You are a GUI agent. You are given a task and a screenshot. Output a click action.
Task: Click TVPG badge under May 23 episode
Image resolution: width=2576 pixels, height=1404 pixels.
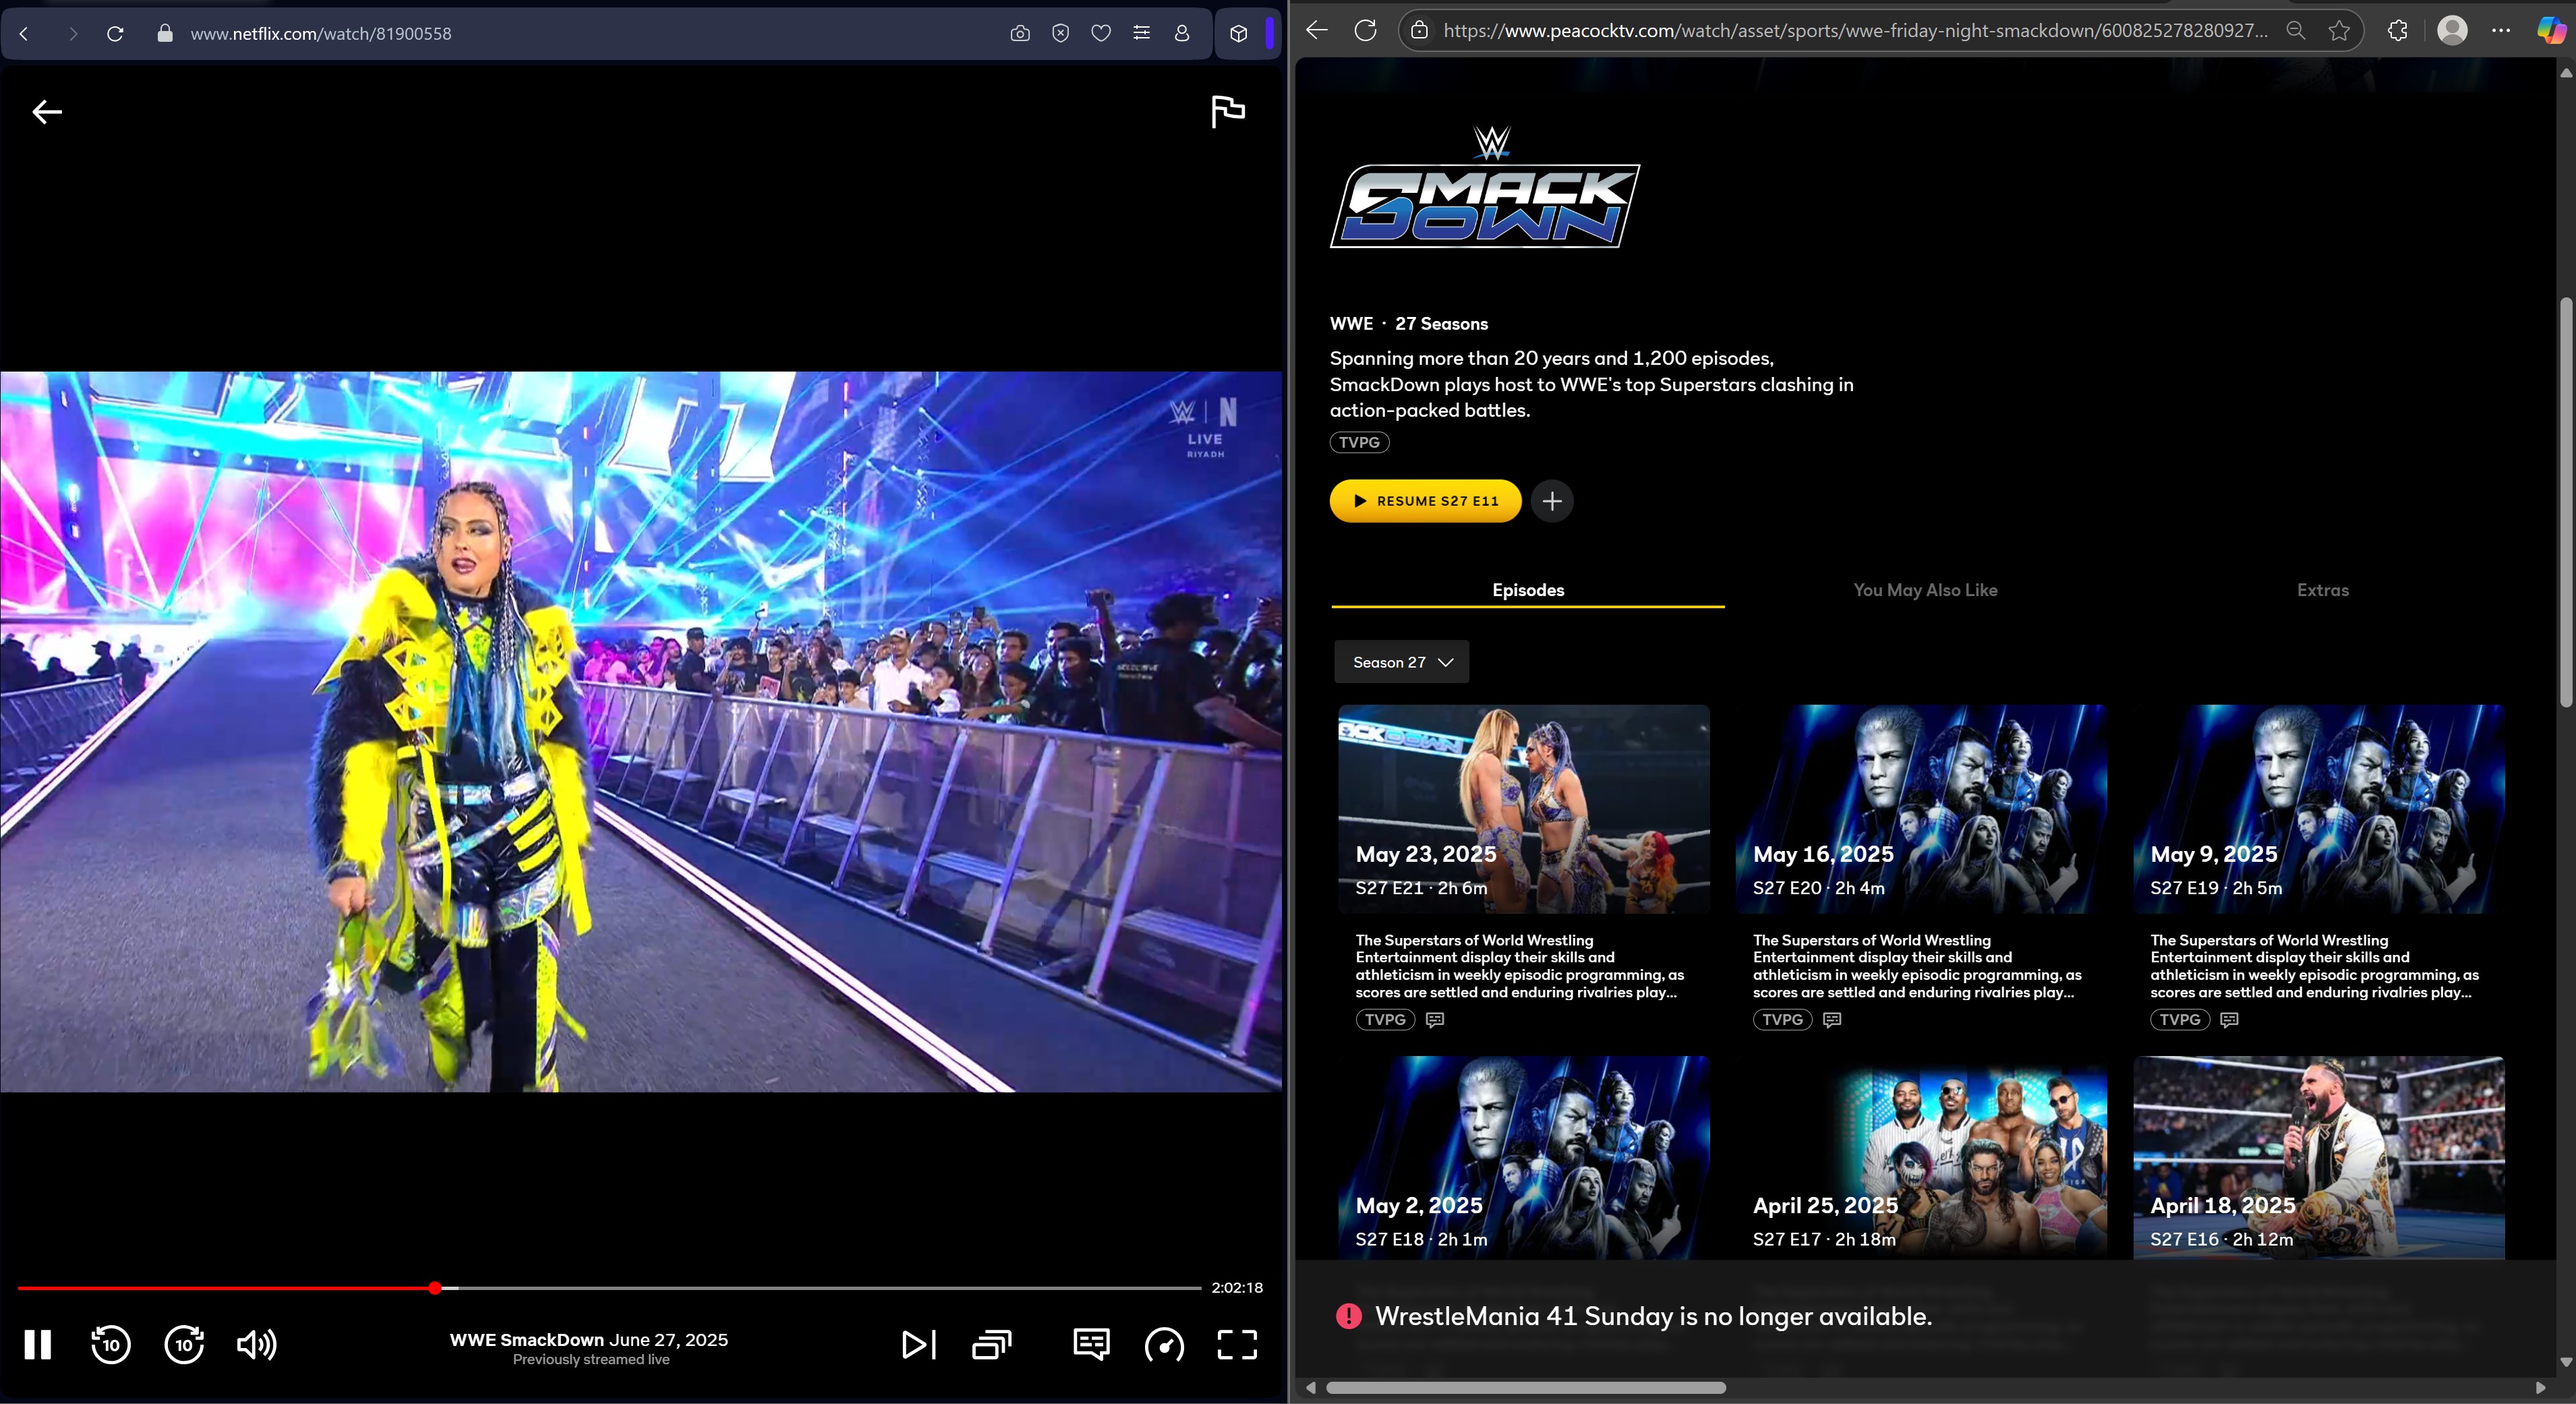pos(1385,1020)
